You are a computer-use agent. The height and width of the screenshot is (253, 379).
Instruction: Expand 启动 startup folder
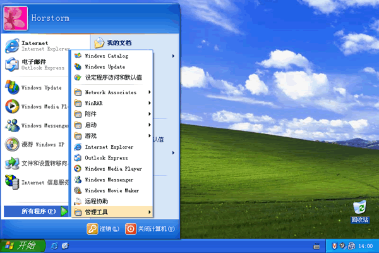pyautogui.click(x=112, y=125)
